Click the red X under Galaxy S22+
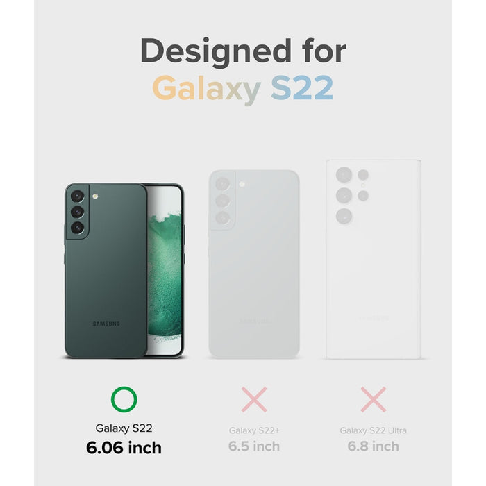 [254, 399]
